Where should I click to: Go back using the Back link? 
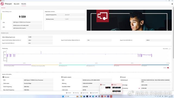[x=4, y=8]
